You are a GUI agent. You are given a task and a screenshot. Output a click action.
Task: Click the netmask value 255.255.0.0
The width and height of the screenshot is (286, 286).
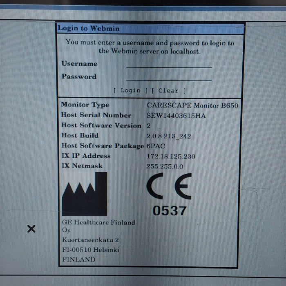click(165, 166)
